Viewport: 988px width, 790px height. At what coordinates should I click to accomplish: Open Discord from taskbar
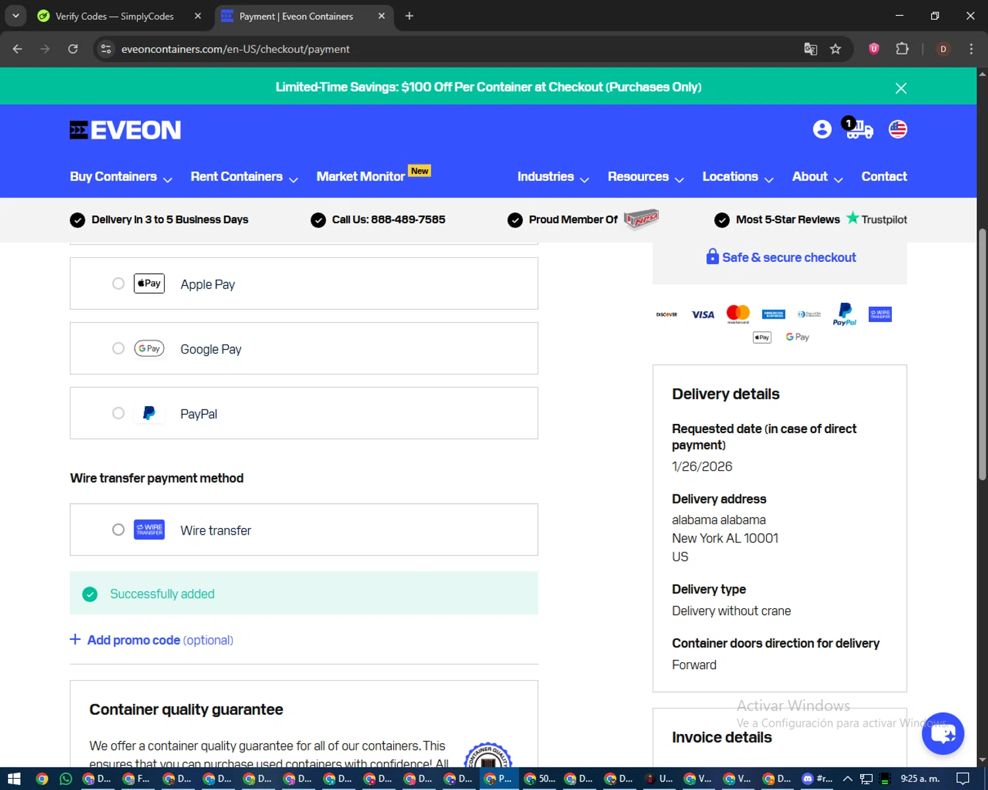(815, 779)
